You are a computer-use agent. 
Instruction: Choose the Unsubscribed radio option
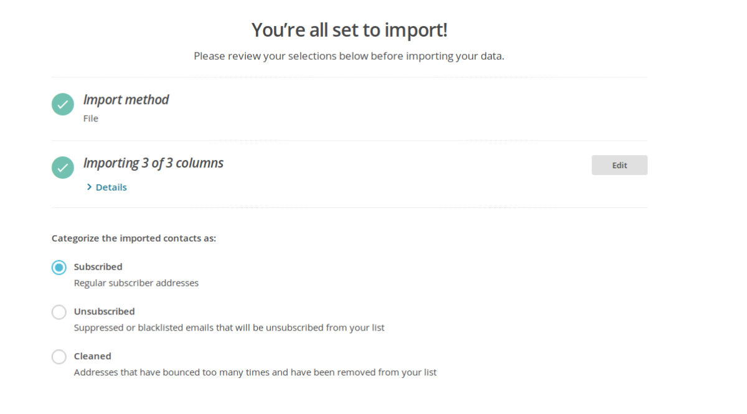(x=59, y=312)
